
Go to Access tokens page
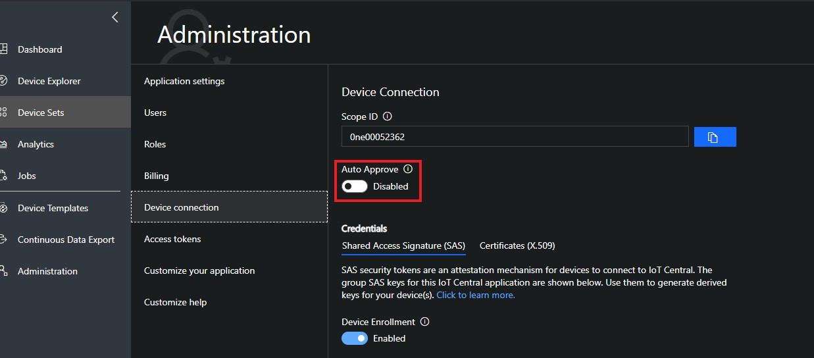point(172,239)
